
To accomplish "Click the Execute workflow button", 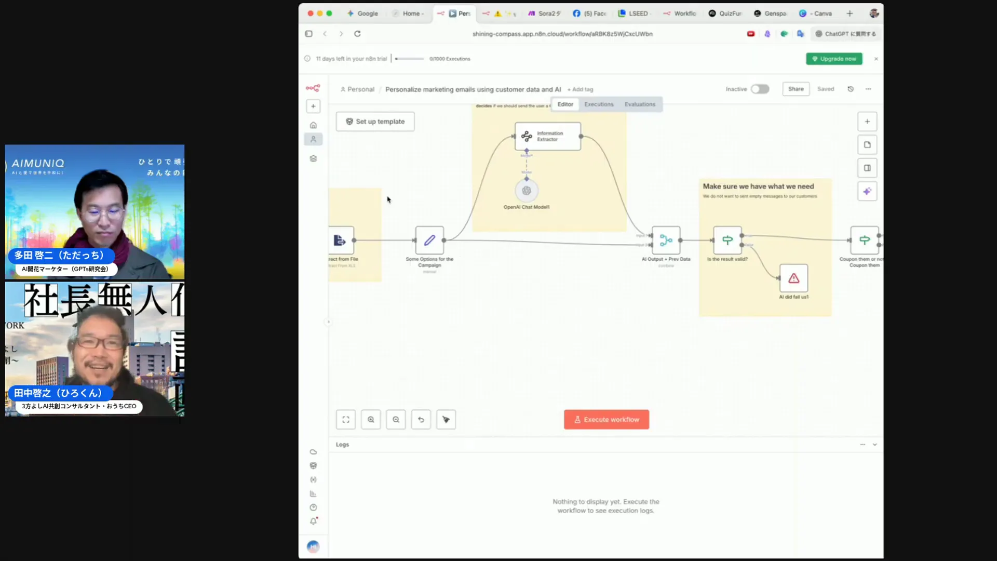I will [x=607, y=419].
